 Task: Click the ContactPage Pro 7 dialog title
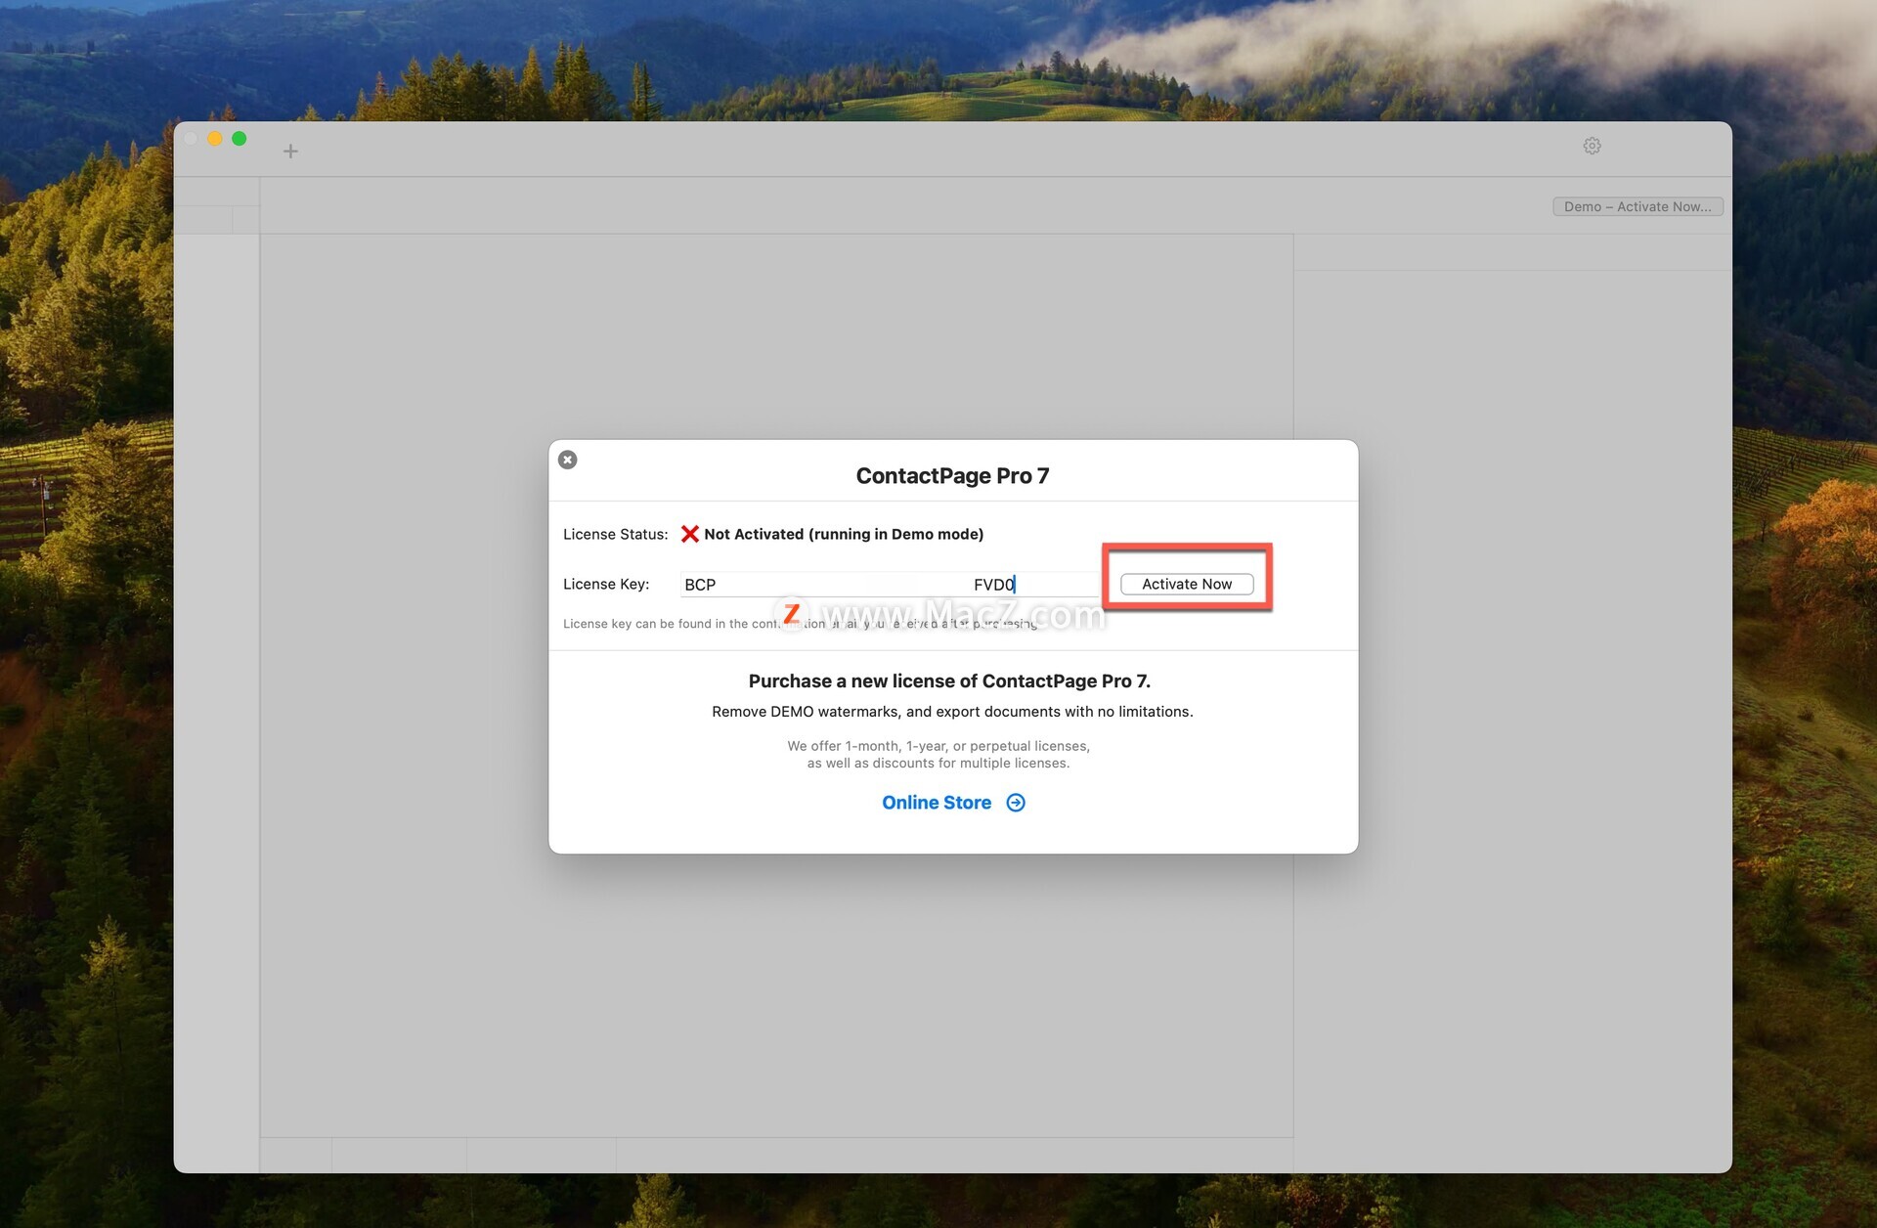click(952, 475)
